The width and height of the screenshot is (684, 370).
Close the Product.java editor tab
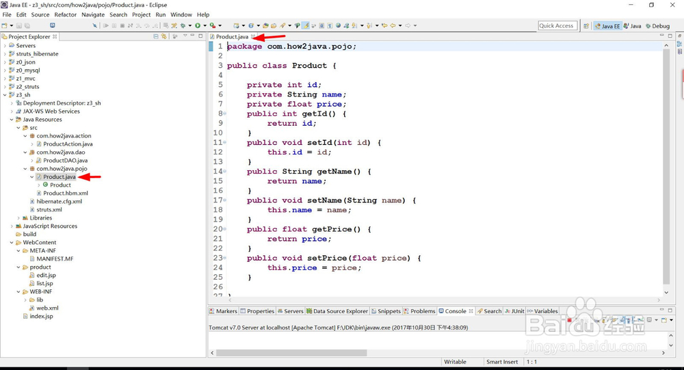tap(253, 37)
